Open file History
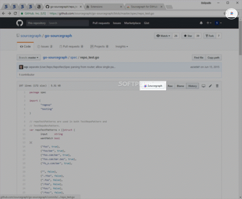The image size is (242, 199). click(x=192, y=86)
